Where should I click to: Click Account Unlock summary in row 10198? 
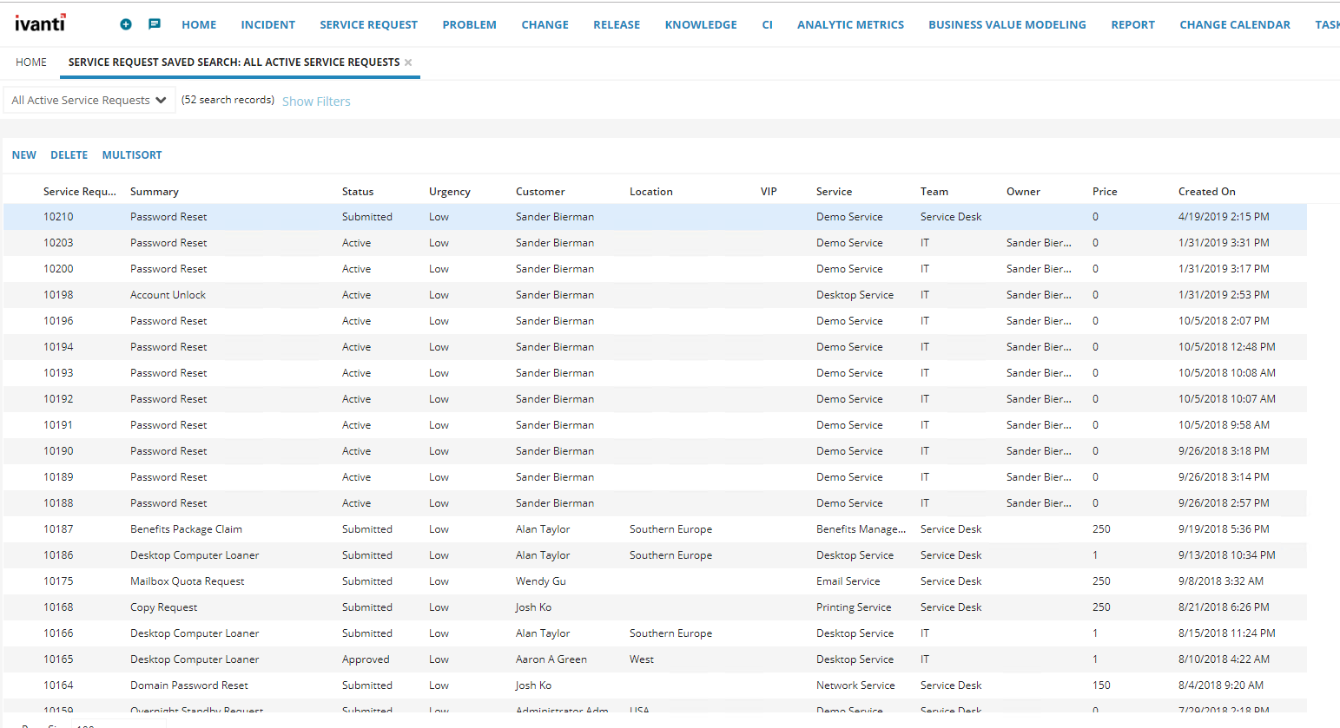pyautogui.click(x=168, y=295)
